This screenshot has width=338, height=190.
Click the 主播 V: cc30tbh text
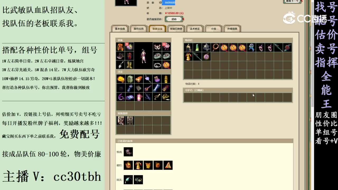point(52,176)
